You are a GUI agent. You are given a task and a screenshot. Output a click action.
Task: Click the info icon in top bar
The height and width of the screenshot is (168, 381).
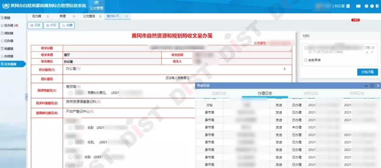tap(372, 6)
